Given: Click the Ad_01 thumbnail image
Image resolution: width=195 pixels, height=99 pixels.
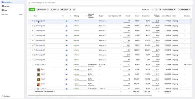Looking at the screenshot, I should tap(39, 70).
